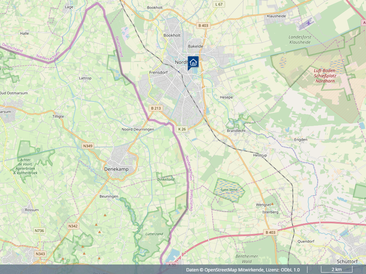
Task: Click the N736 road shield
Action: (39, 231)
